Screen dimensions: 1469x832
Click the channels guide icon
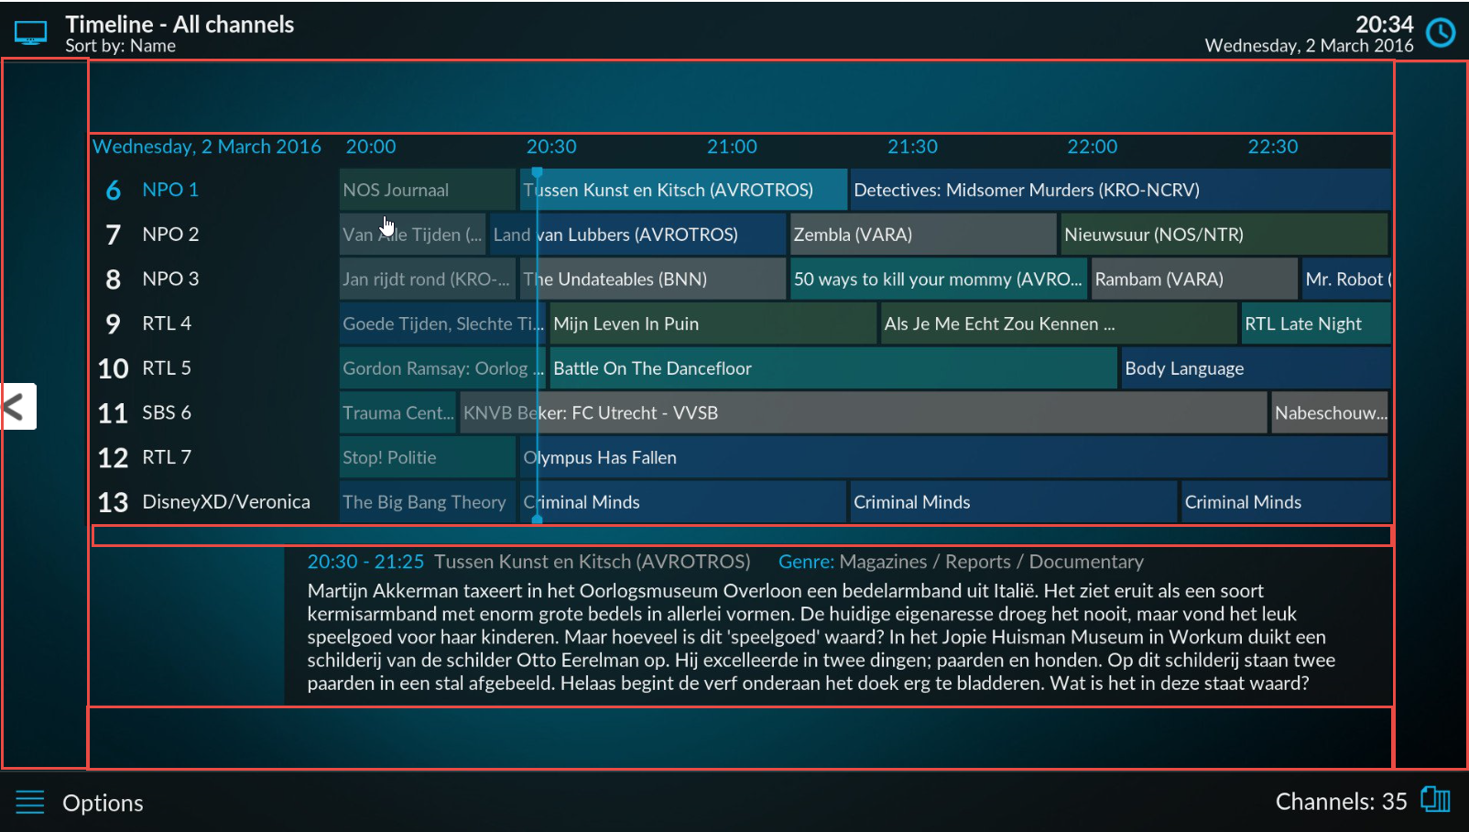pyautogui.click(x=1435, y=800)
